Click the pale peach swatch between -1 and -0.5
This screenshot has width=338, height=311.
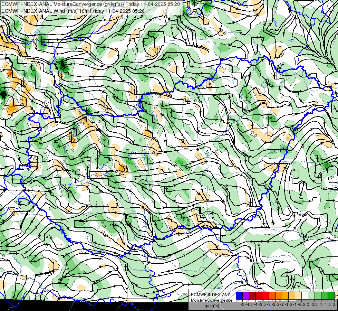[x=298, y=296]
